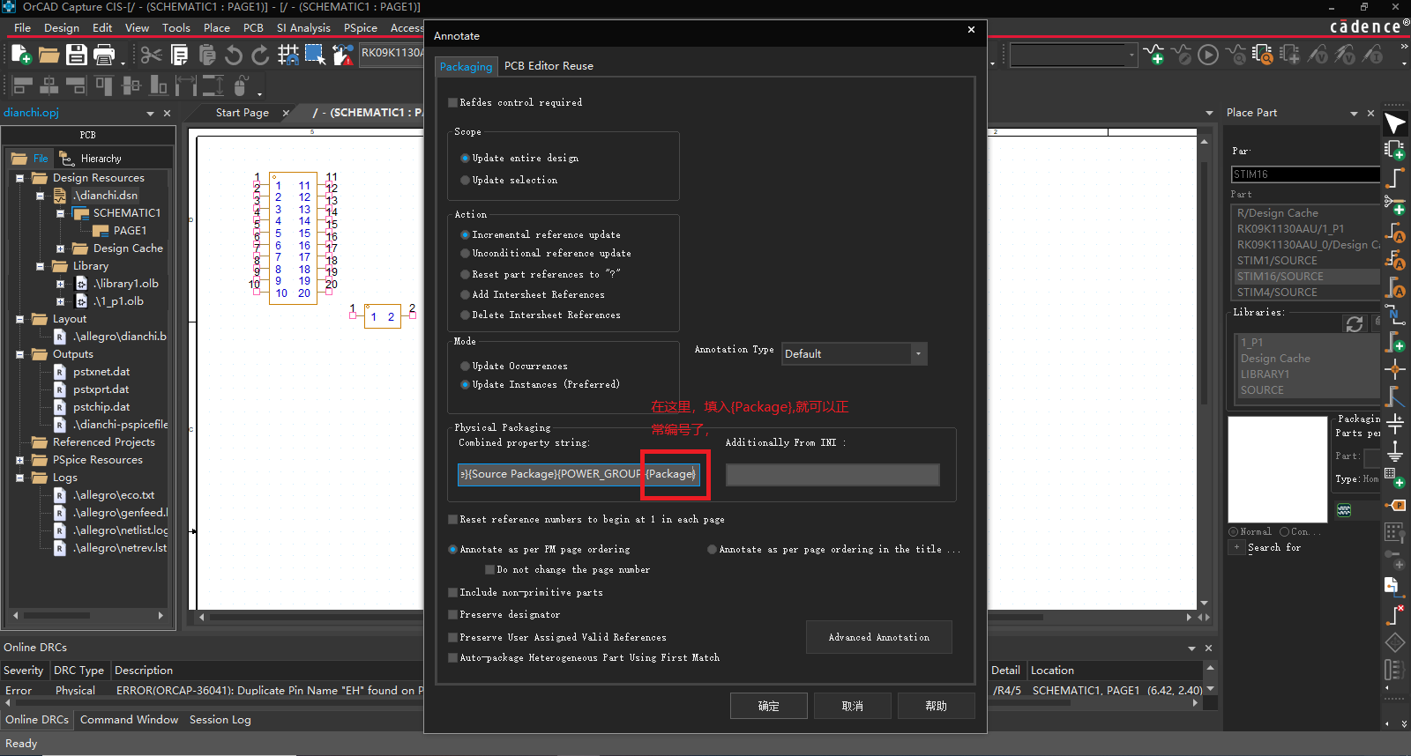1411x756 pixels.
Task: Enable Refdes control required checkbox
Action: coord(452,102)
